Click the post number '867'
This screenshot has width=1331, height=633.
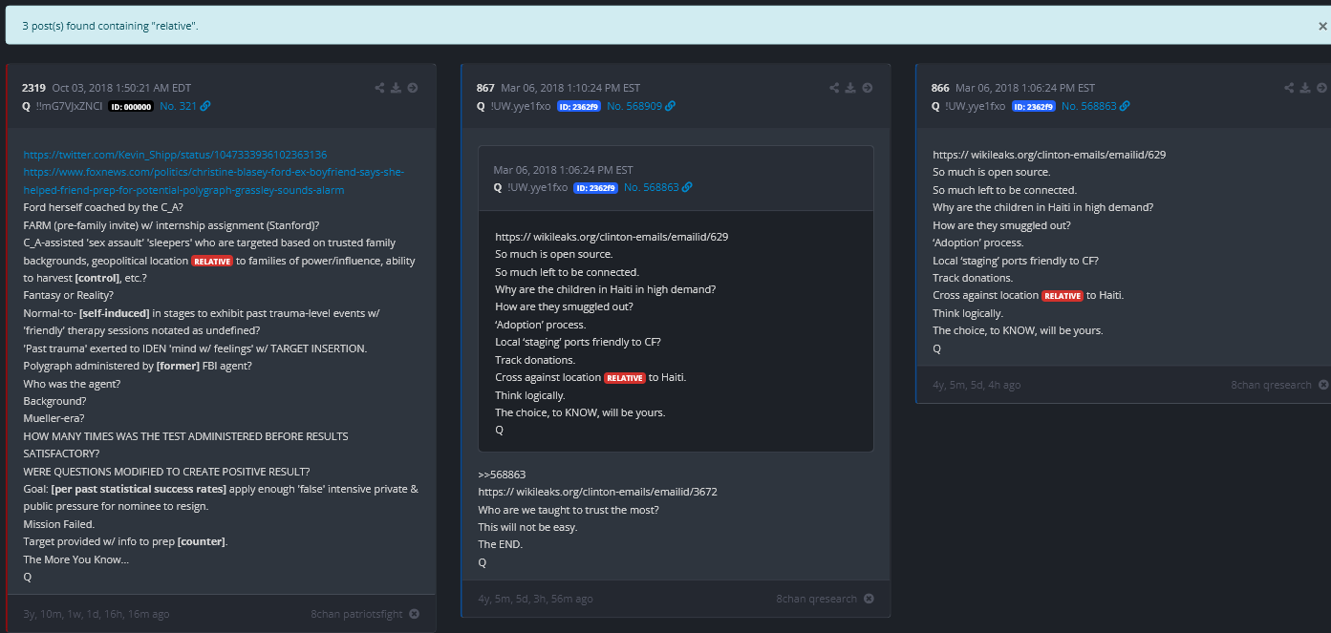tap(485, 88)
